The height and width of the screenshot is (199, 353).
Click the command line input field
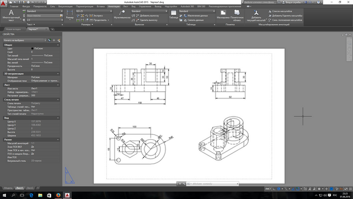(213, 184)
